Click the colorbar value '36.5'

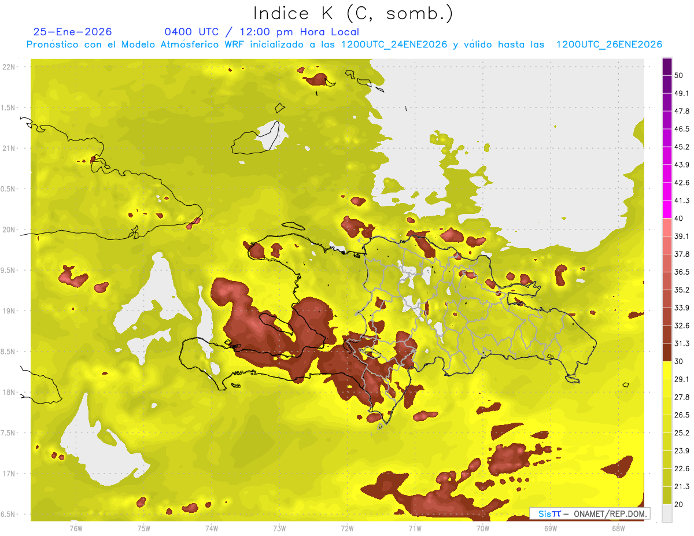pos(681,272)
